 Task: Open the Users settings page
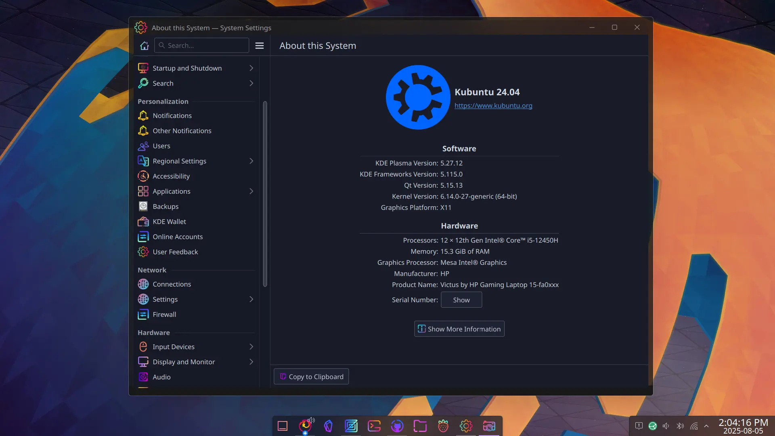tap(196, 146)
